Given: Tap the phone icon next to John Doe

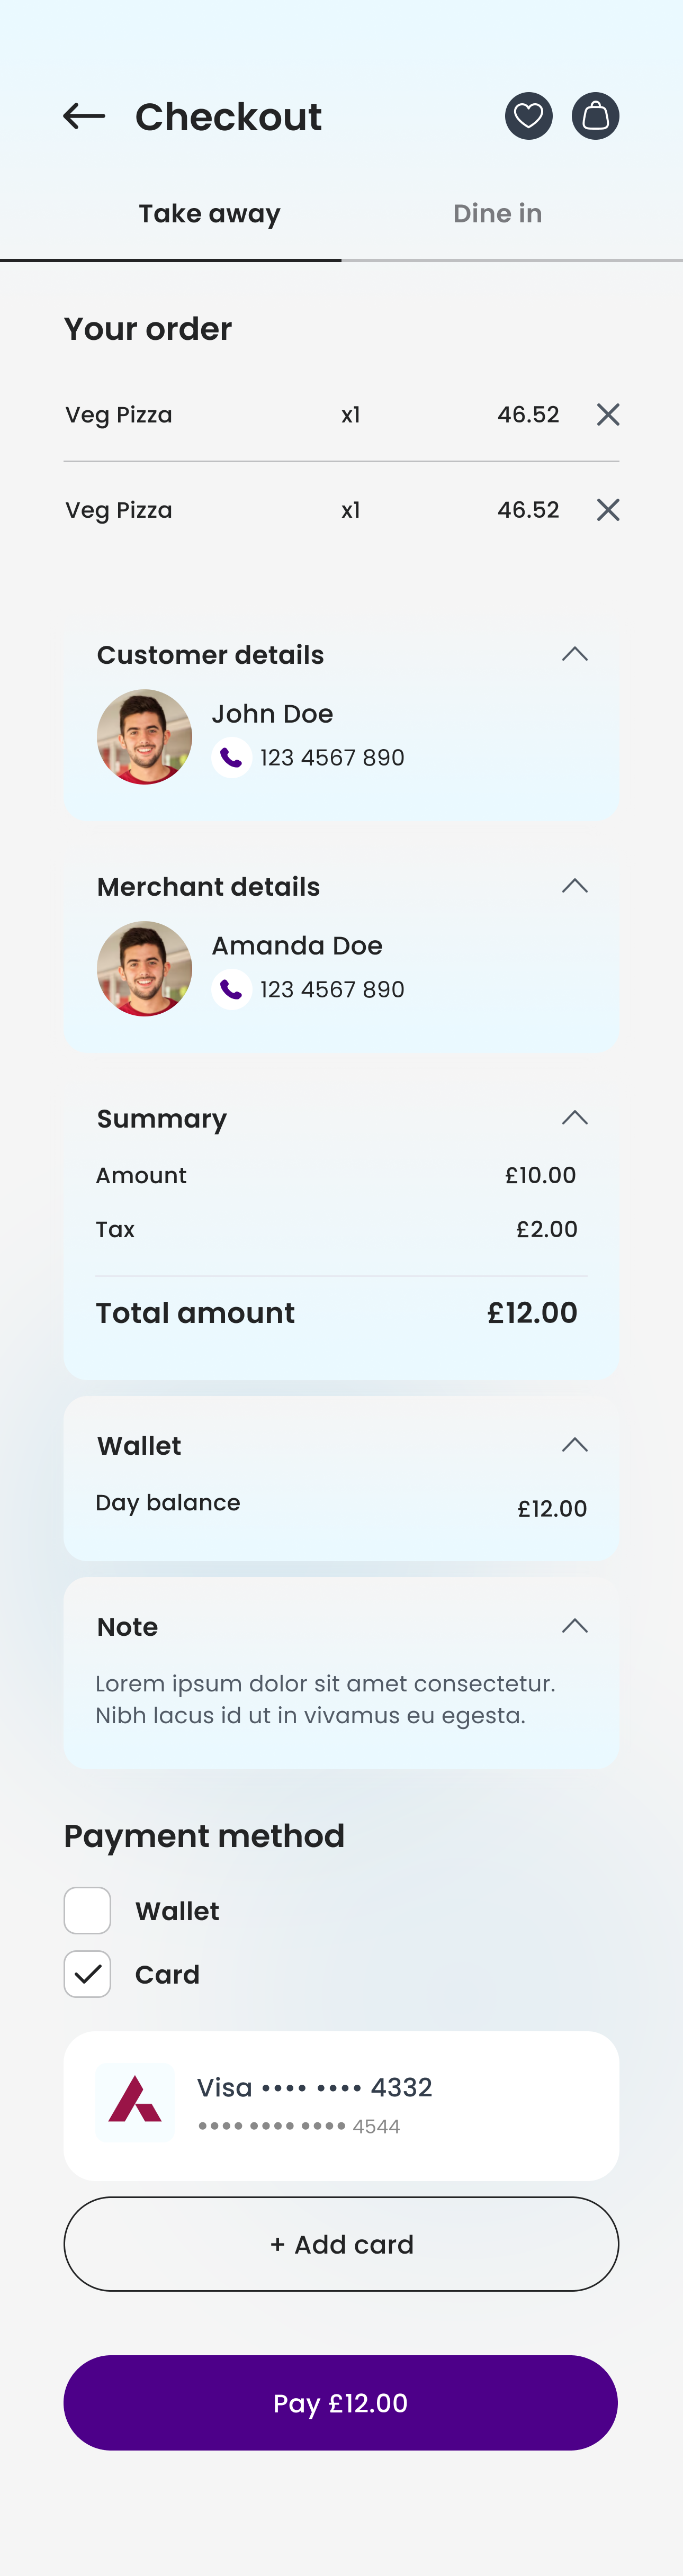Looking at the screenshot, I should coord(231,757).
